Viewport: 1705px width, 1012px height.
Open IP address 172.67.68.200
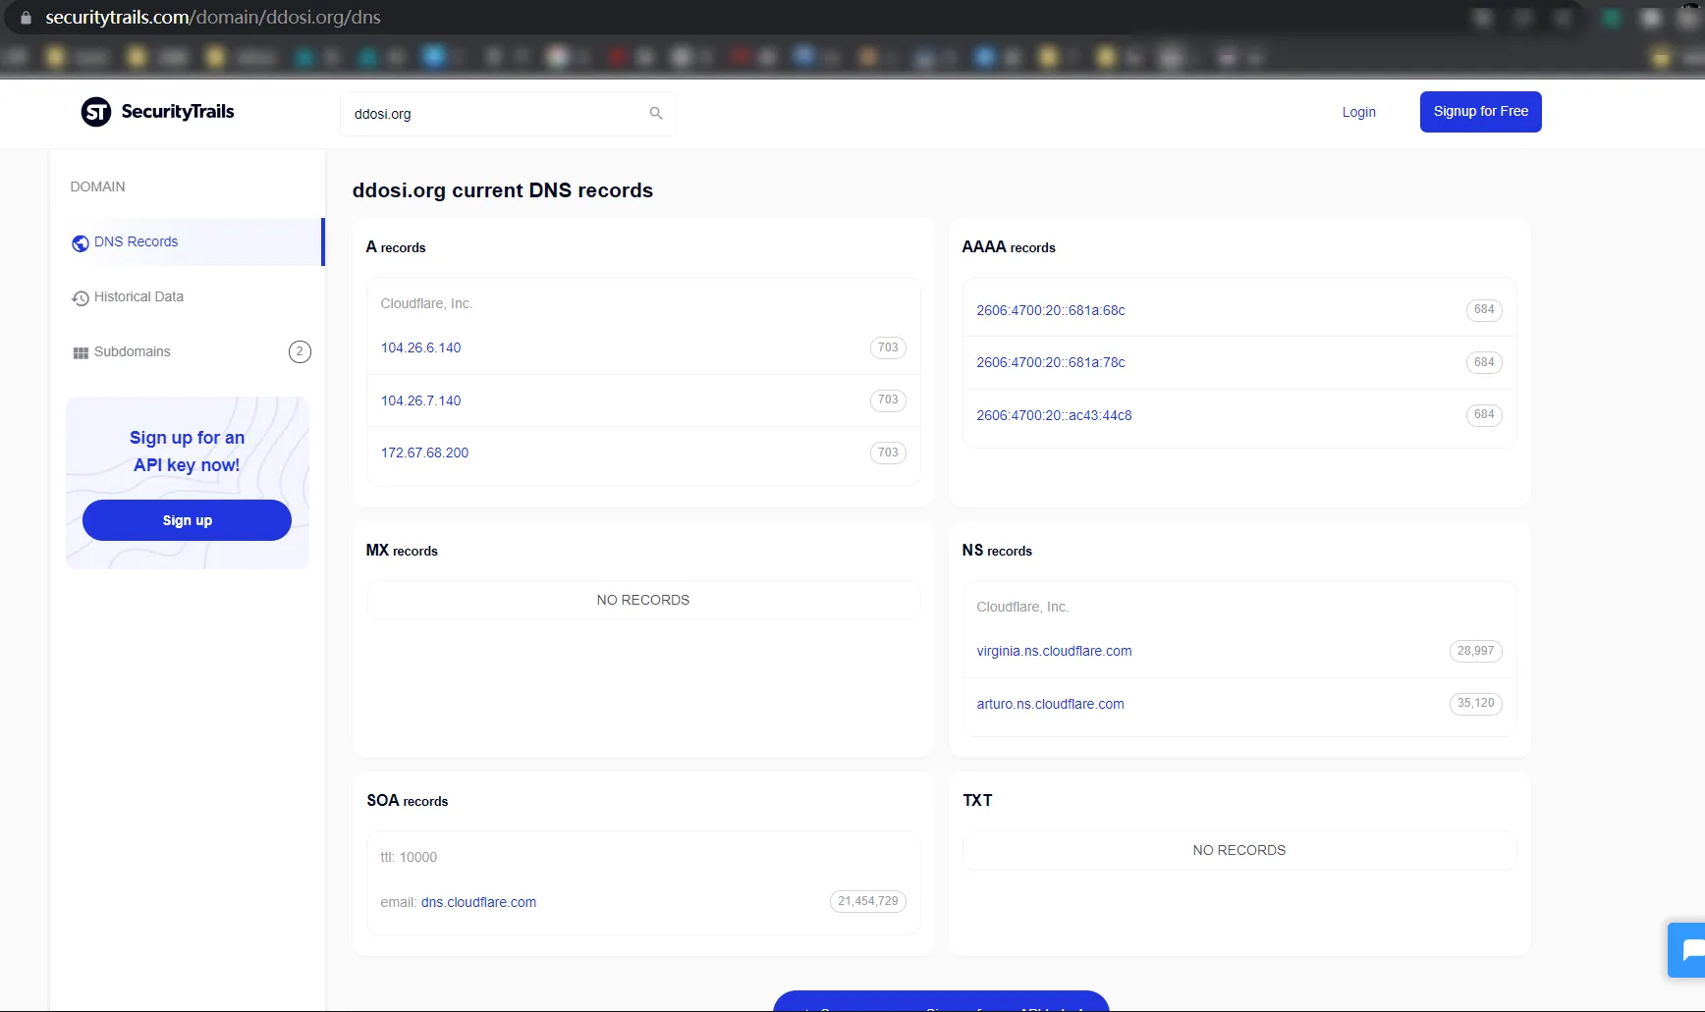[x=424, y=453]
